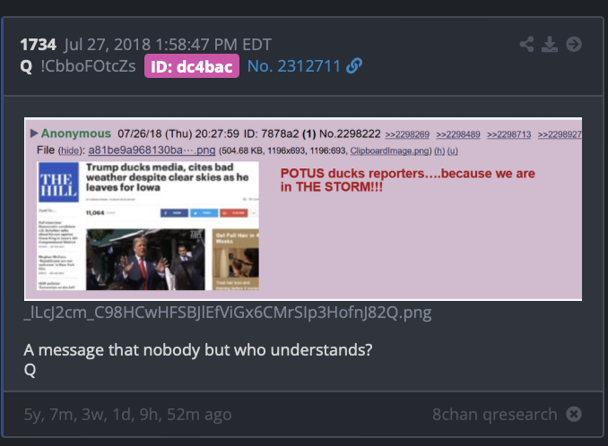Click the >>2298713 reply link
Image resolution: width=608 pixels, height=446 pixels.
[x=508, y=134]
